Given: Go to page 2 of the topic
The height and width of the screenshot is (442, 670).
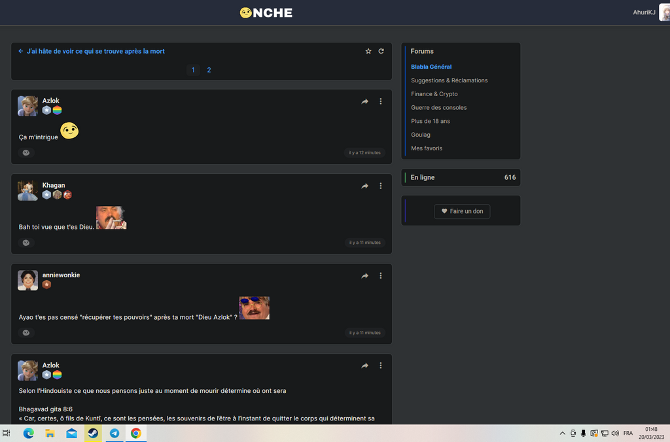Looking at the screenshot, I should click(209, 70).
